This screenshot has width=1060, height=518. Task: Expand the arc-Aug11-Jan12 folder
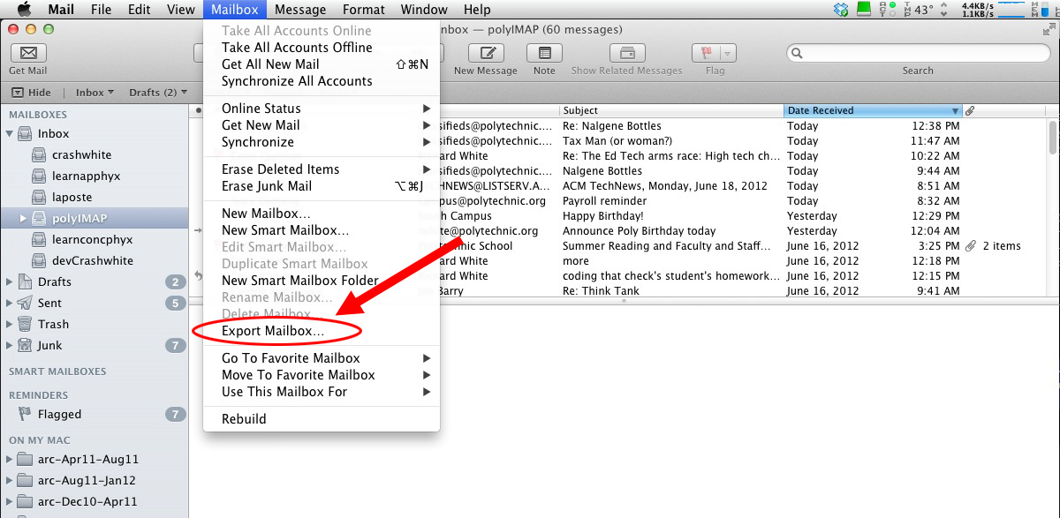pos(10,480)
